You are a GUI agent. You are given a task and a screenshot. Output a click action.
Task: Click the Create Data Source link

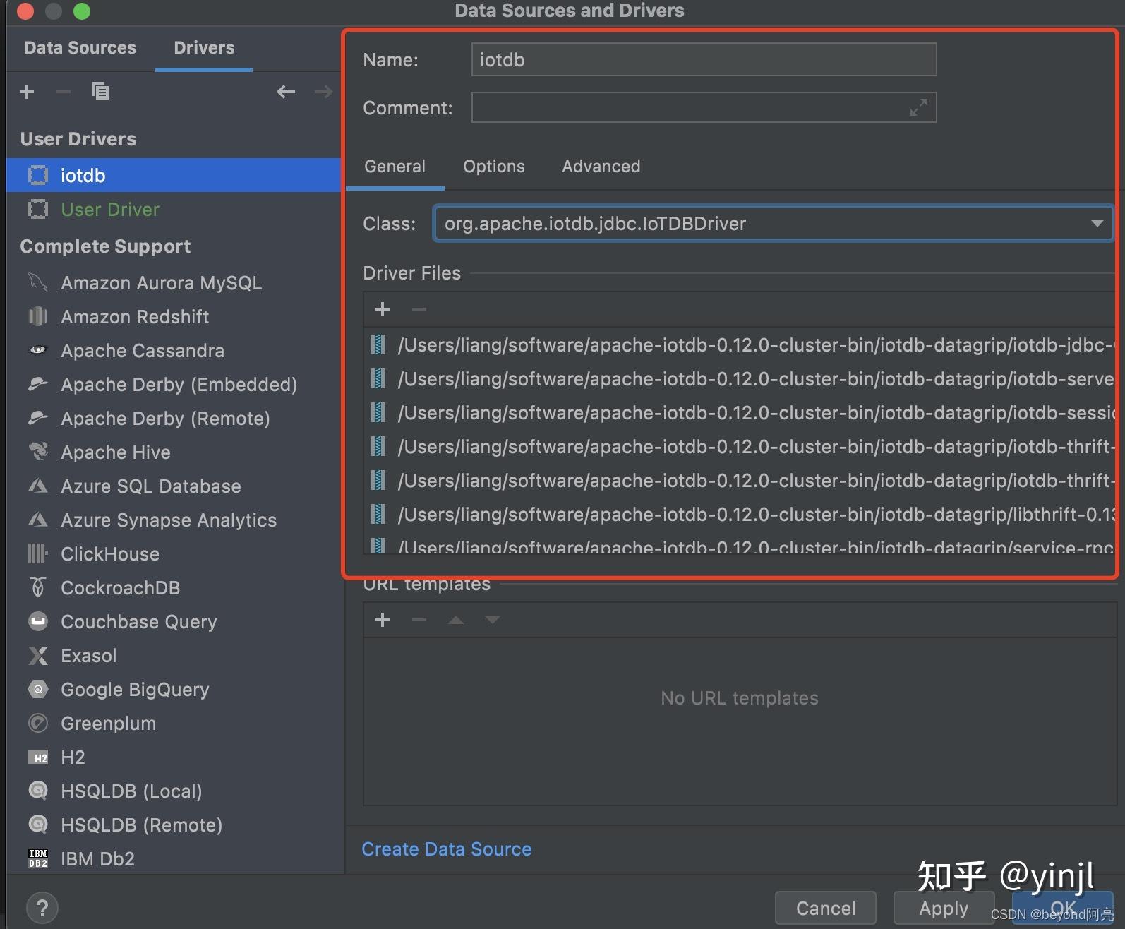(x=446, y=849)
